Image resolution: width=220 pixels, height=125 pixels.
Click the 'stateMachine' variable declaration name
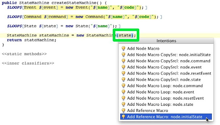pyautogui.click(x=54, y=35)
